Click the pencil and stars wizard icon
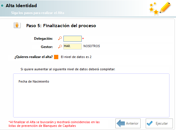The image size is (176, 130). [x=160, y=8]
